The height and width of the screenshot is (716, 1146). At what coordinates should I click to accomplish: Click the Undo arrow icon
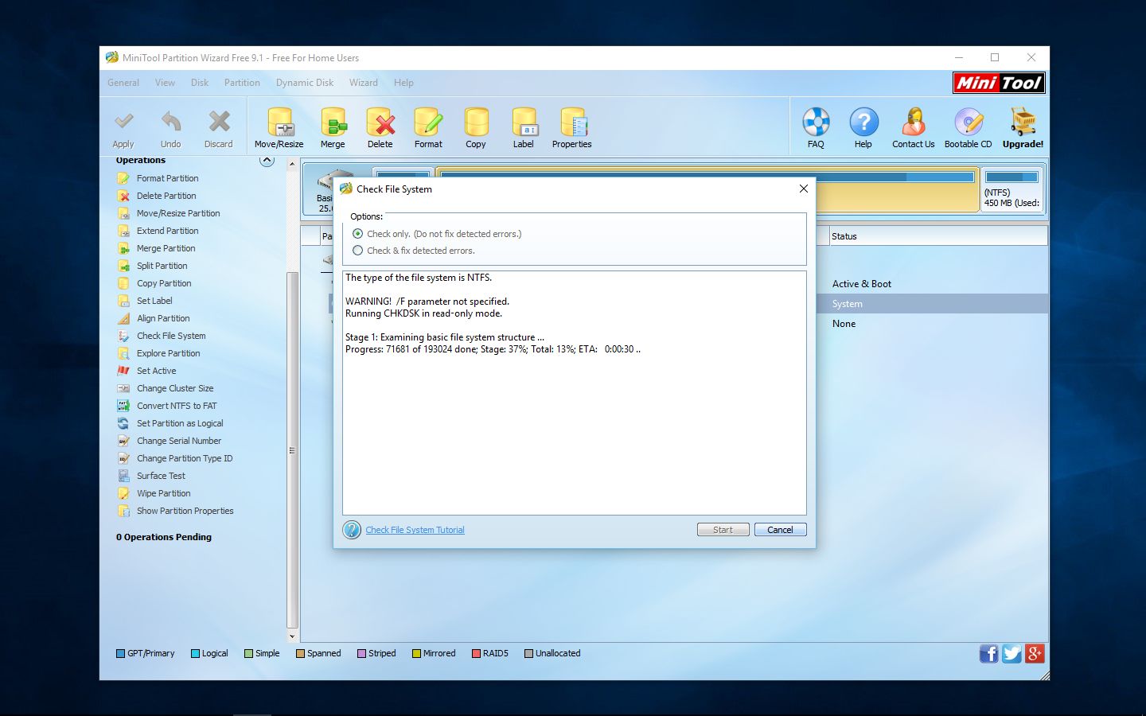point(171,122)
